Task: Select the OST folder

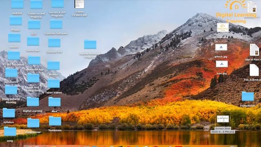Action: 34,25
